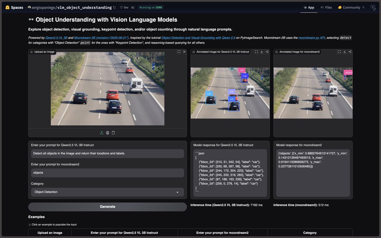Screen dimensions: 381x238
Task: Click the uploaded highway image
Action: (108, 89)
